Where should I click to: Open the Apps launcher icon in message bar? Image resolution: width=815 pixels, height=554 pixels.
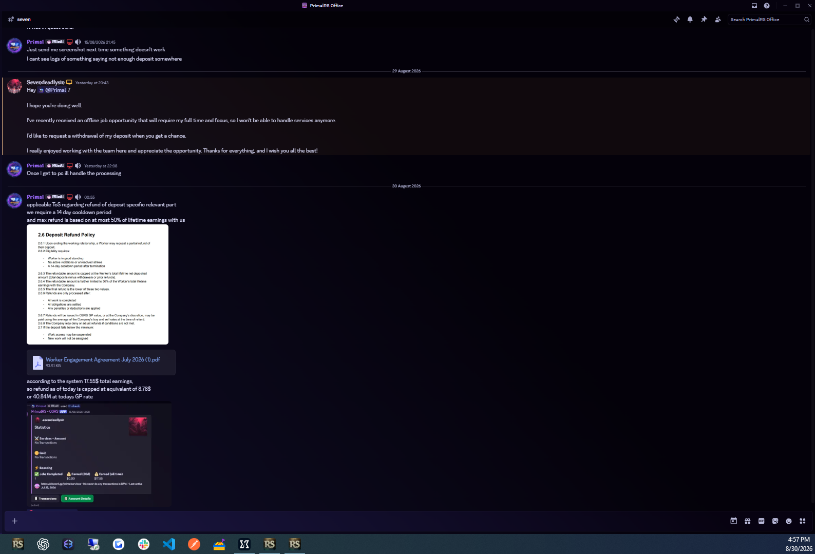click(803, 521)
